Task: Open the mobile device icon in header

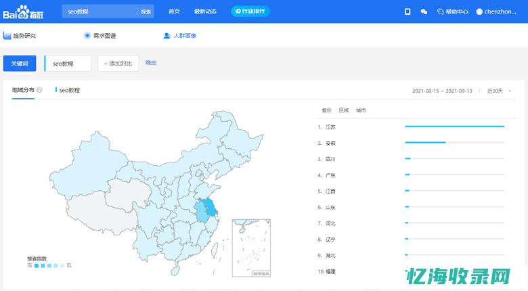Action: [408, 12]
